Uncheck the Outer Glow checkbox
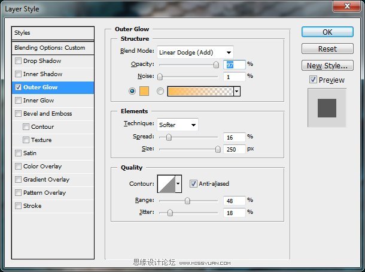Image resolution: width=365 pixels, height=272 pixels. coord(18,87)
